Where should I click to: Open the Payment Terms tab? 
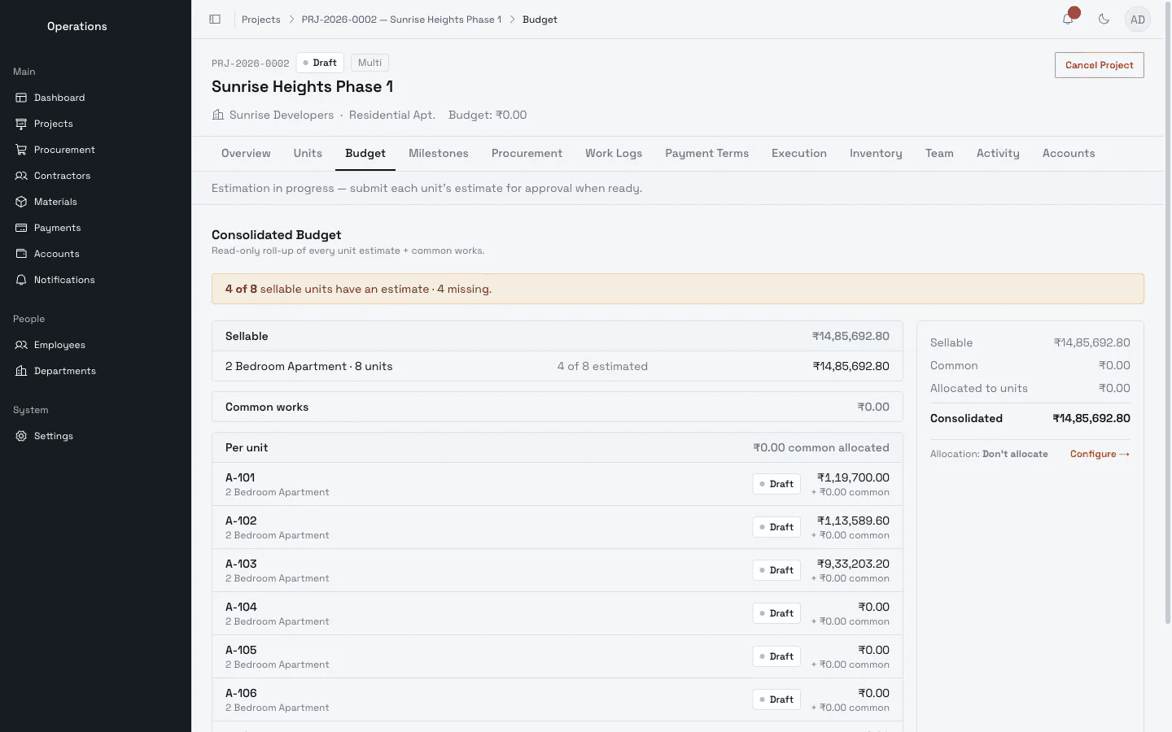tap(706, 153)
